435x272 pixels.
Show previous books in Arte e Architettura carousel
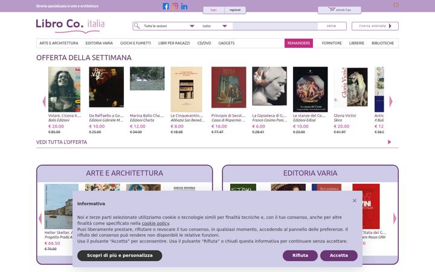point(40,218)
